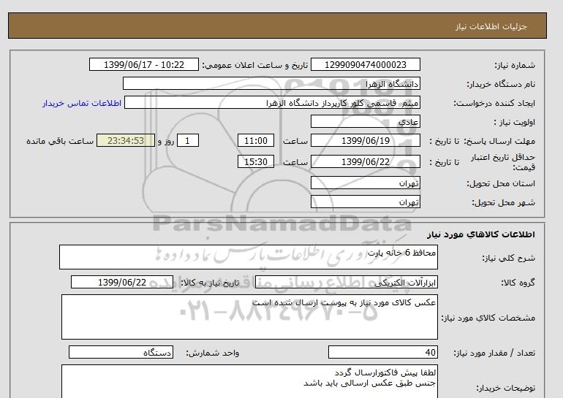Click the label تعداد / مقدار مورد نیاز
563x398 pixels.
pos(494,353)
